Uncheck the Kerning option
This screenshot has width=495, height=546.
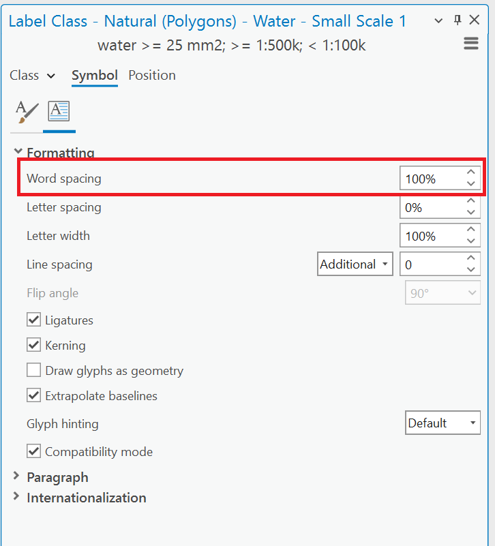(x=33, y=345)
